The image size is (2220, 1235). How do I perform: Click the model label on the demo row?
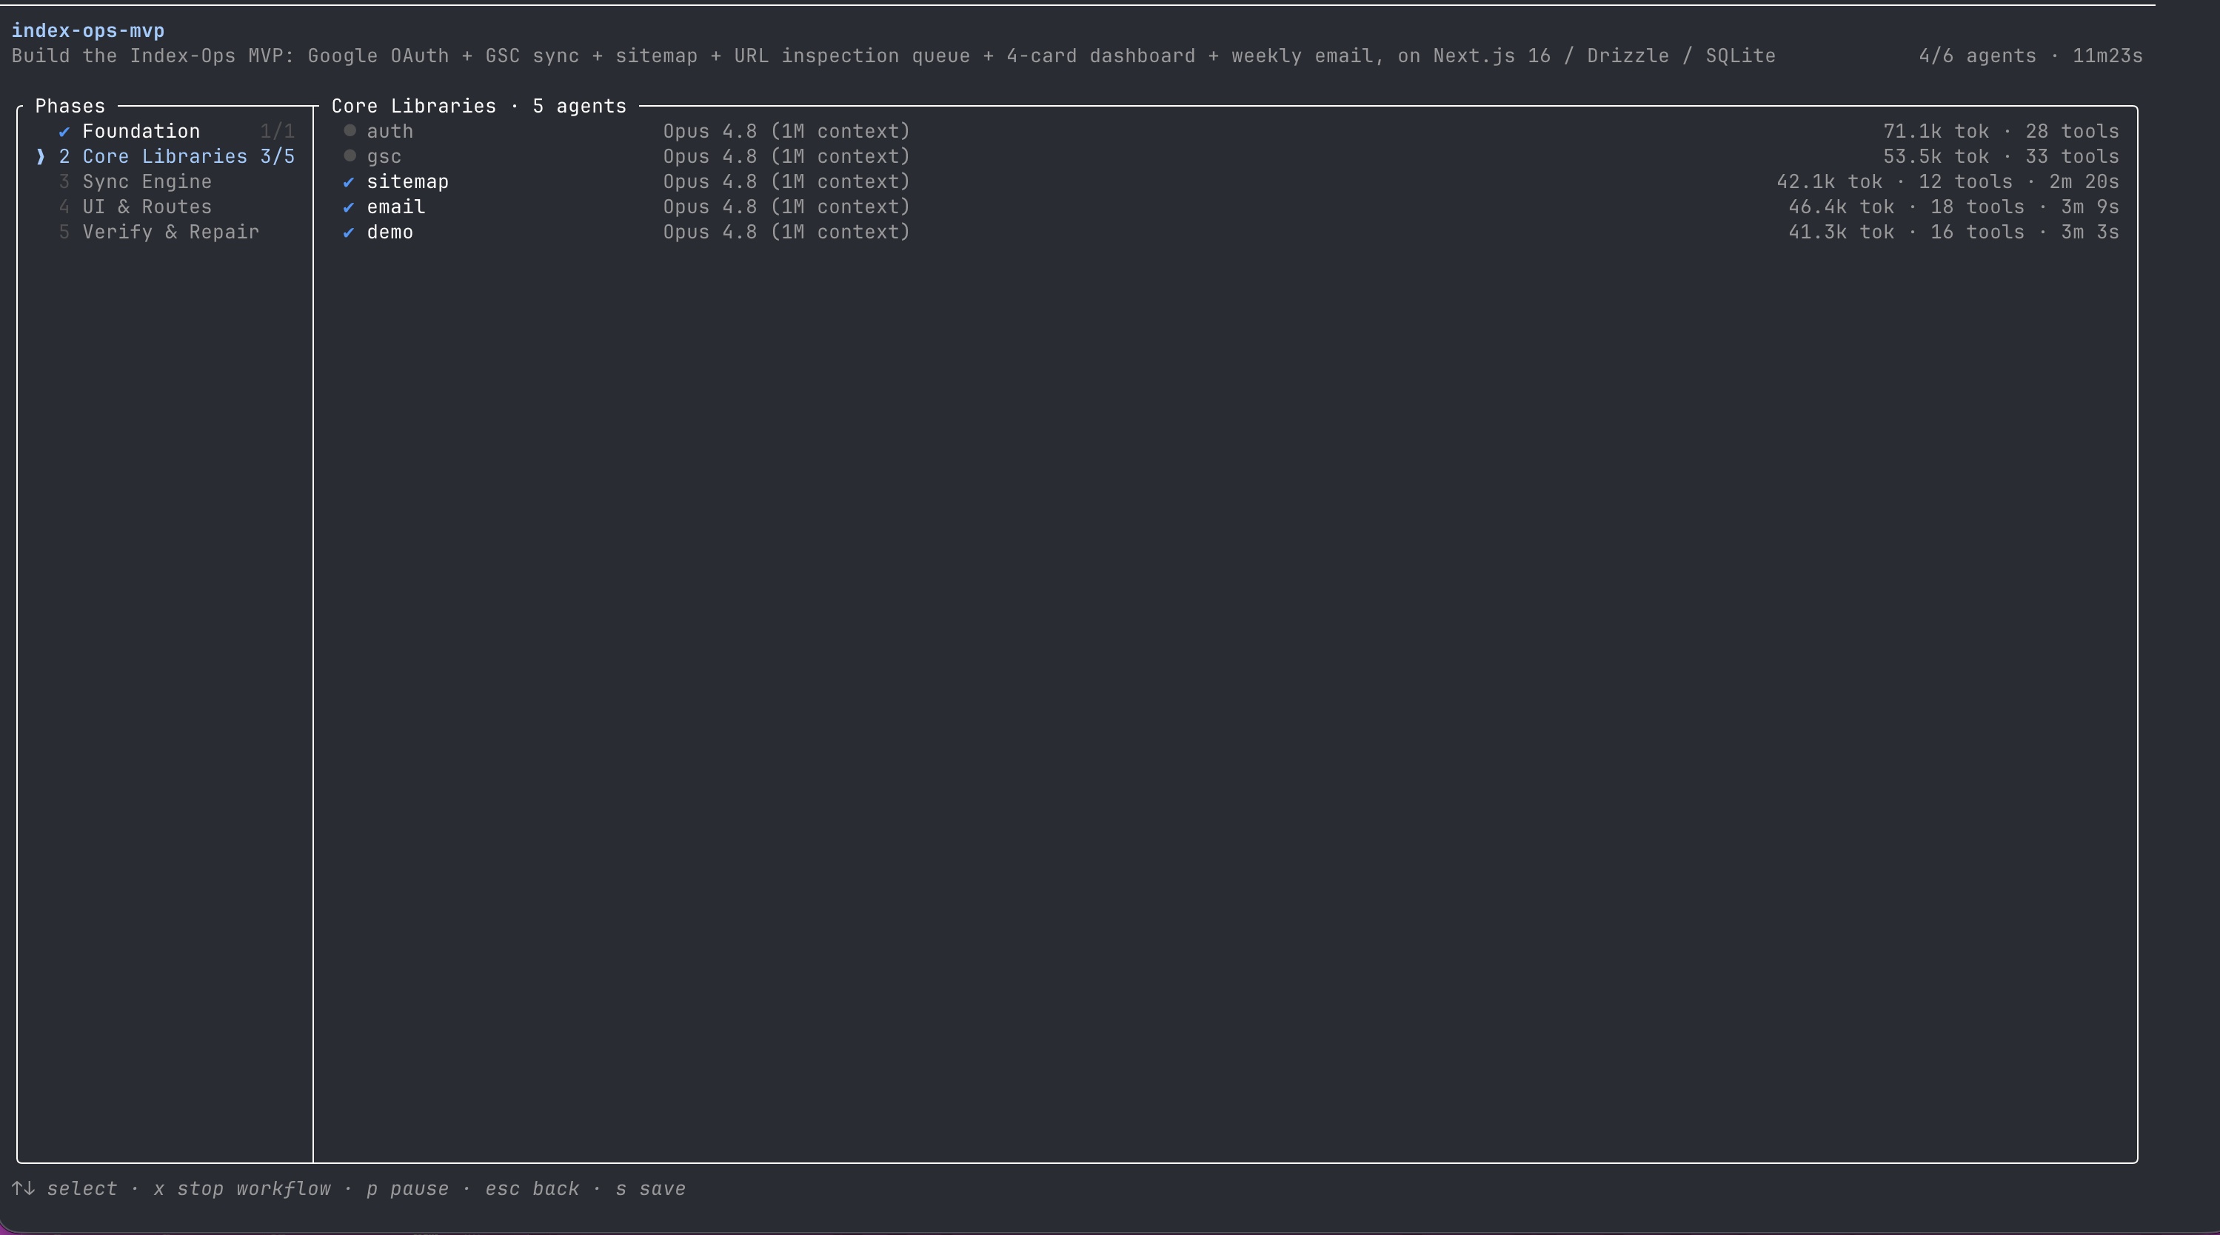point(786,232)
